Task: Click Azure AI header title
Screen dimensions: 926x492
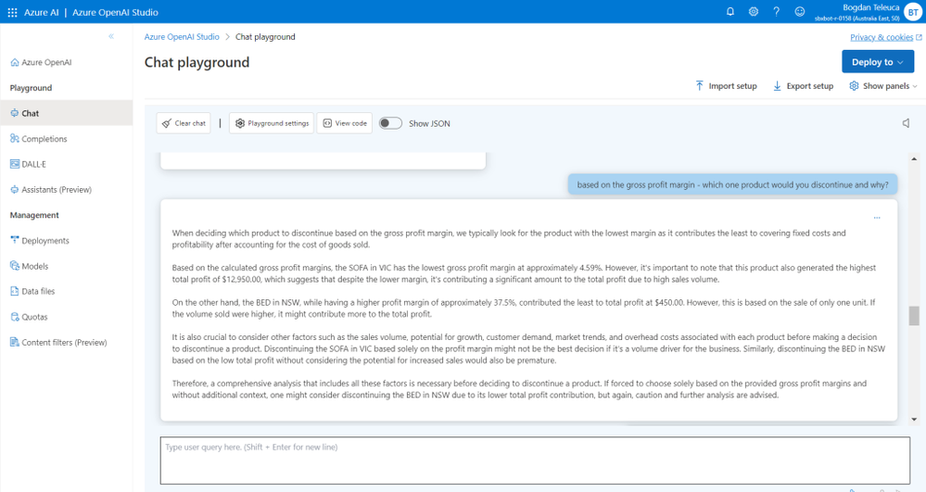Action: coord(42,12)
